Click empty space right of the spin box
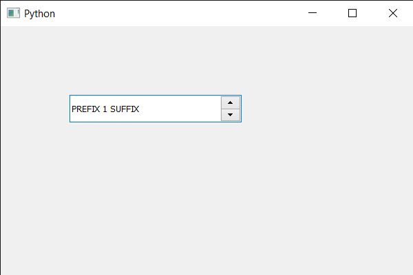 coord(324,109)
